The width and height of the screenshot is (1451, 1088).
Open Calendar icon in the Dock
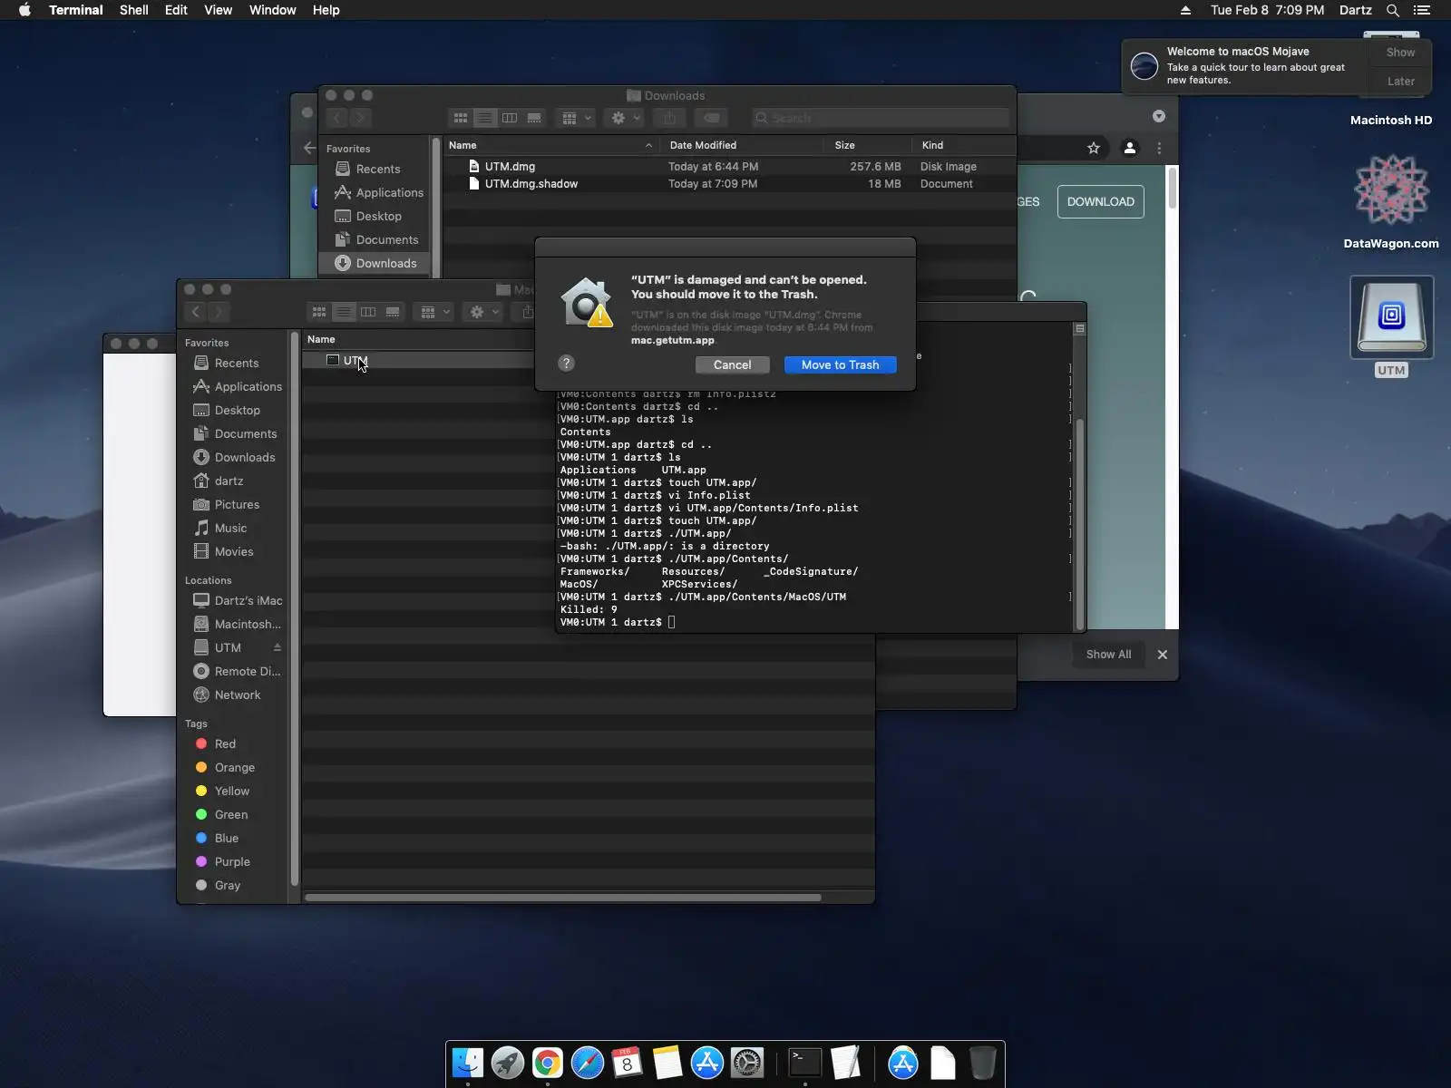628,1063
